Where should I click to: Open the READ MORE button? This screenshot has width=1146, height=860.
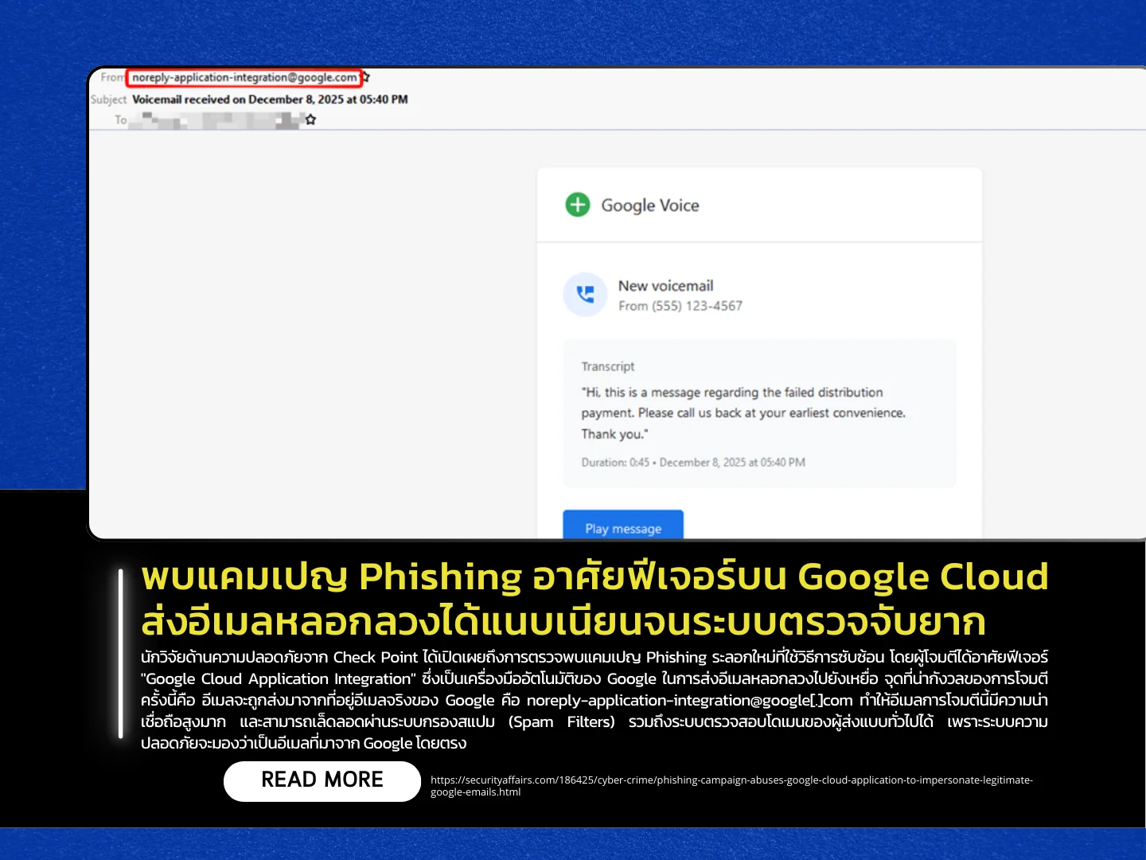click(322, 780)
